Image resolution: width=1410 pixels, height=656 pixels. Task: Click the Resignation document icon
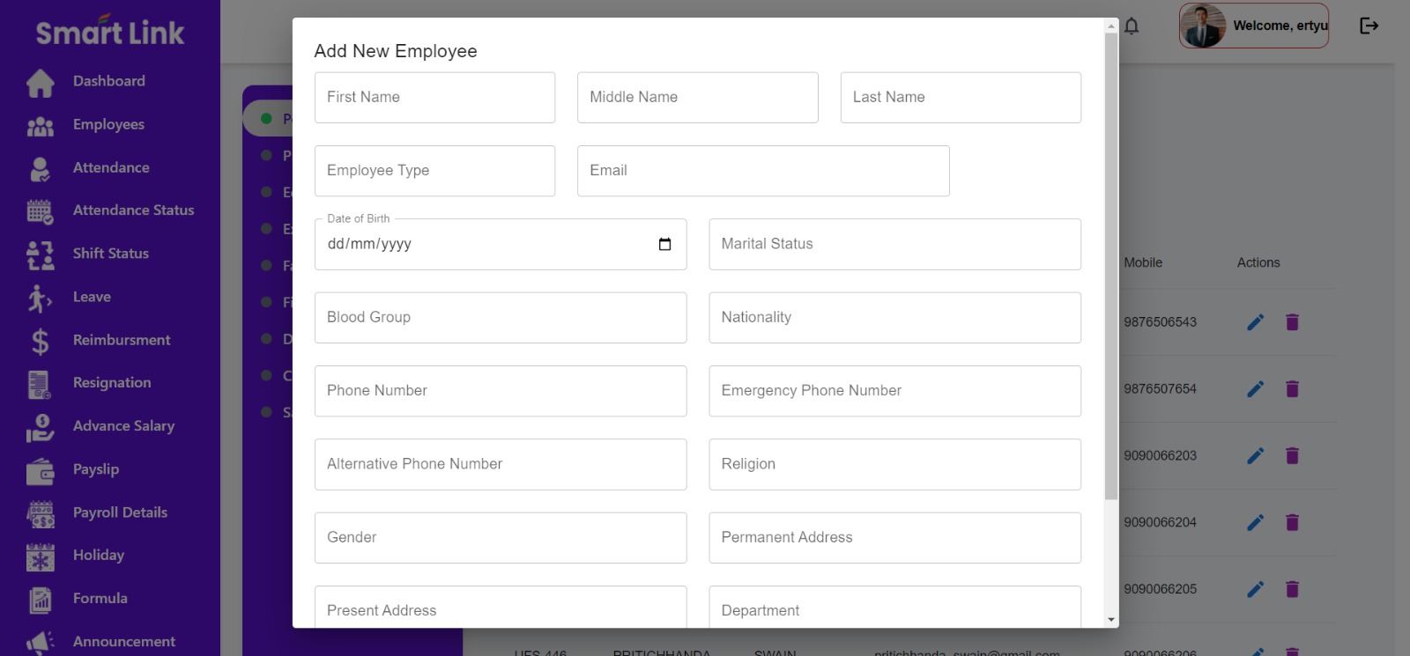tap(40, 384)
